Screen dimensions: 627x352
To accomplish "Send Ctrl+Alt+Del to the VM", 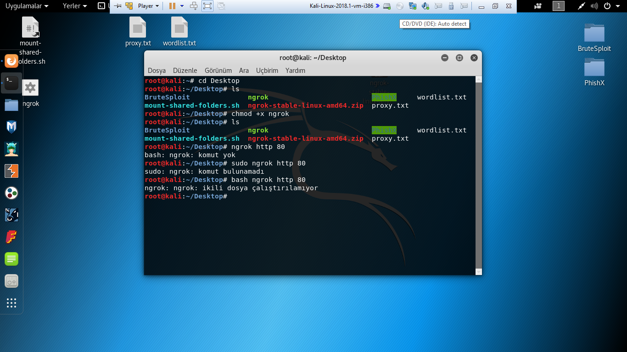I will (x=194, y=6).
